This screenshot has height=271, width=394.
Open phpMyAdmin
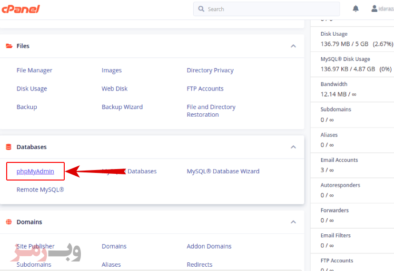click(35, 171)
